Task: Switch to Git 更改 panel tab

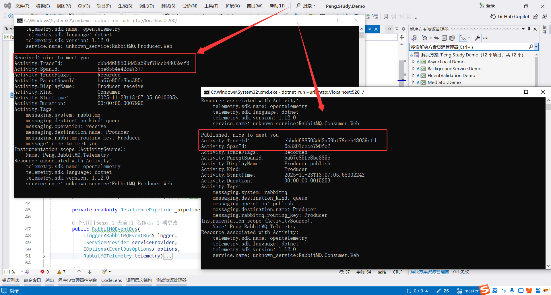Action: pyautogui.click(x=461, y=272)
